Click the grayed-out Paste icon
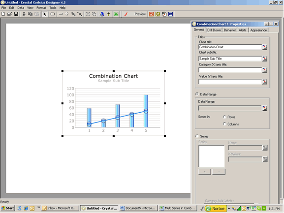Image resolution: width=284 pixels, height=213 pixels. click(x=37, y=14)
